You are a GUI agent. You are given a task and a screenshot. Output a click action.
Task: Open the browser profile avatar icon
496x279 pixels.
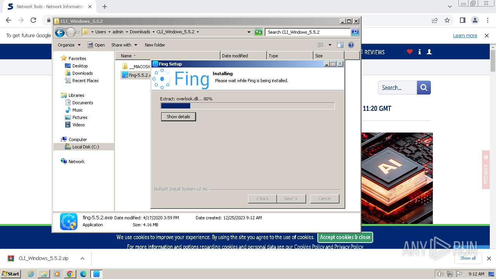coord(475,20)
